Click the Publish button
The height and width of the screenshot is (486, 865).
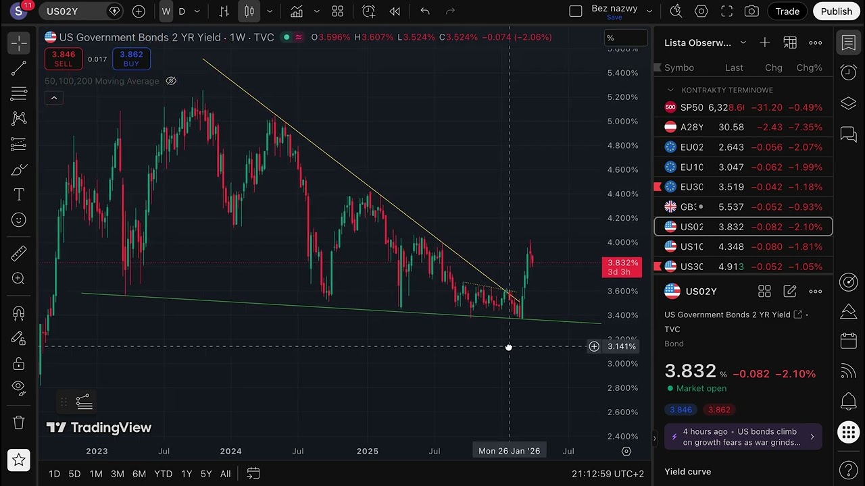click(x=837, y=11)
